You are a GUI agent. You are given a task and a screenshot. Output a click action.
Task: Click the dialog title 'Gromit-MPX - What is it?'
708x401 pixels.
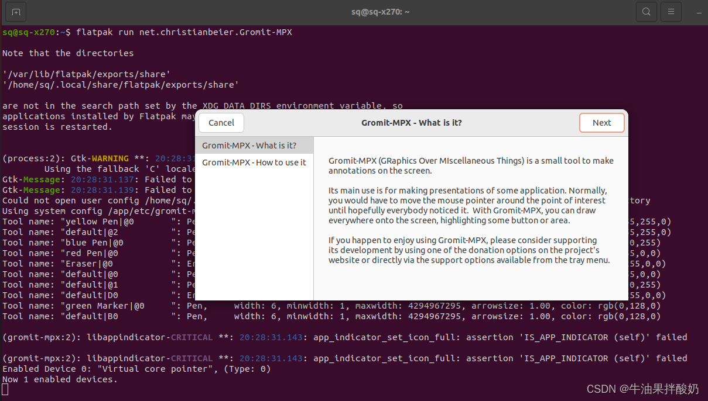click(x=412, y=123)
